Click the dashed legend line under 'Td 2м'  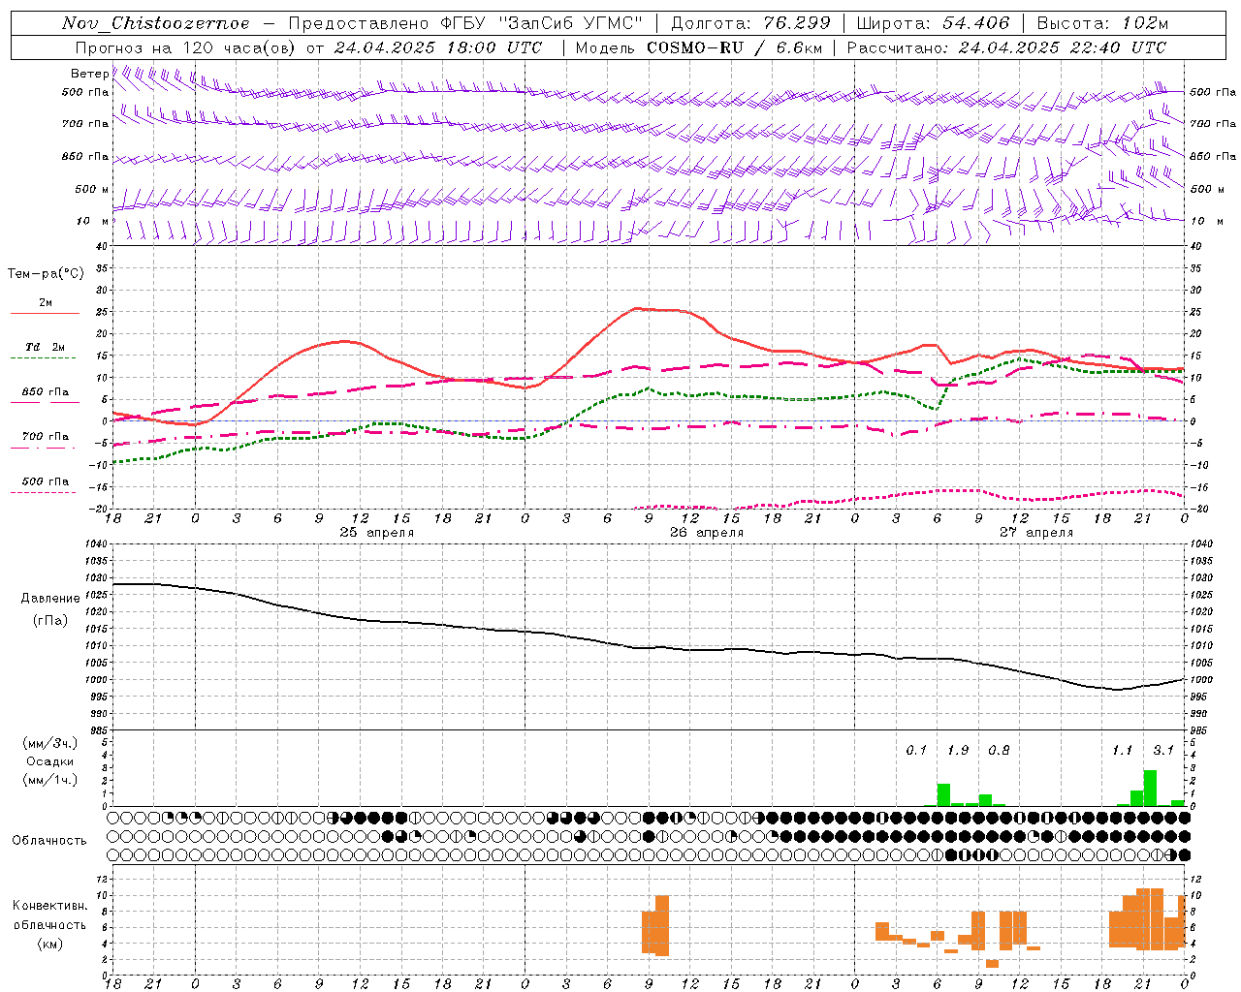[x=43, y=358]
